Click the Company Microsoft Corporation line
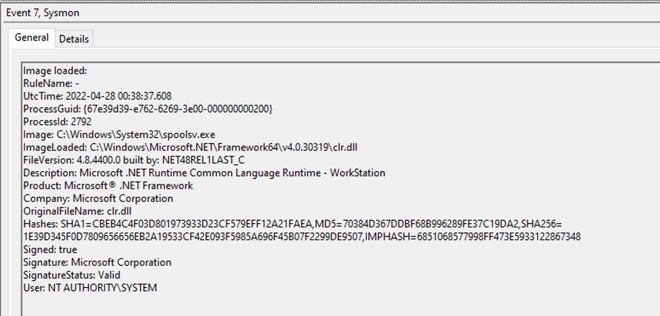The width and height of the screenshot is (660, 316). click(x=98, y=199)
